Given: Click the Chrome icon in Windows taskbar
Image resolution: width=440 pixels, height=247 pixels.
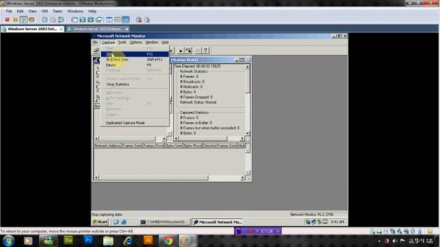Looking at the screenshot, I should (168, 241).
